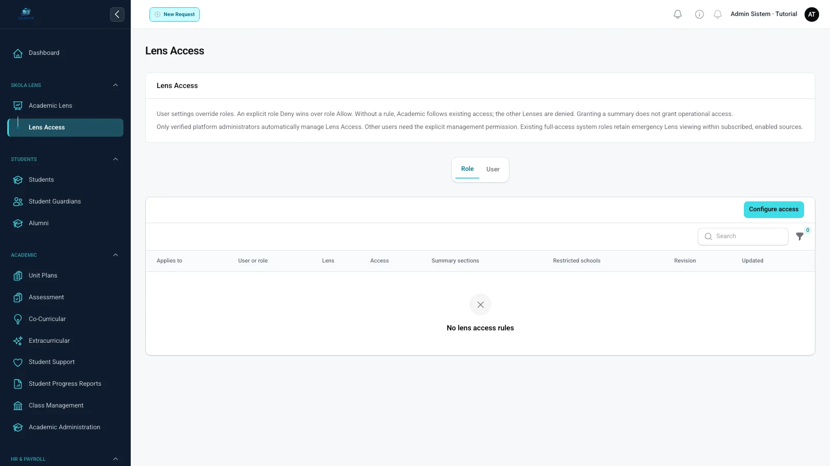Click the Revision column header

[685, 261]
